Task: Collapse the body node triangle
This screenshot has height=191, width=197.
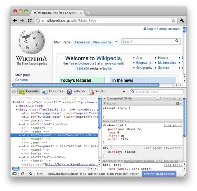Action: (x=16, y=109)
